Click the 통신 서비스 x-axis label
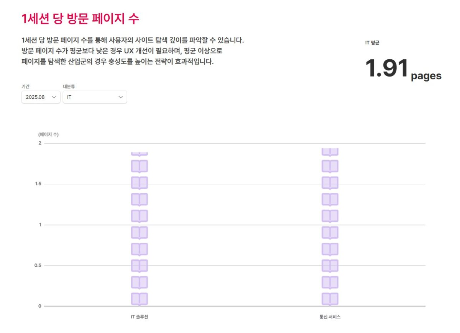The height and width of the screenshot is (333, 460). (x=330, y=317)
